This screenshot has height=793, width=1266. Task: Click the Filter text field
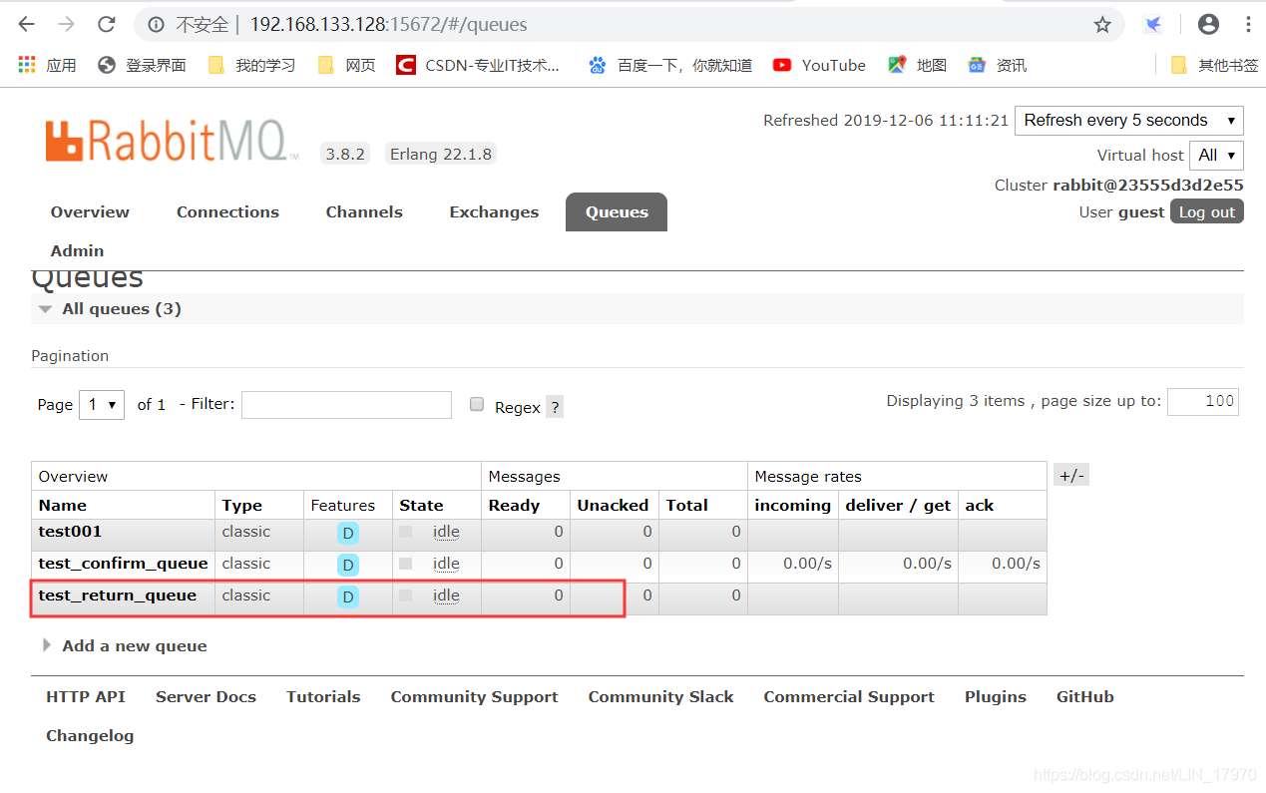pyautogui.click(x=346, y=404)
